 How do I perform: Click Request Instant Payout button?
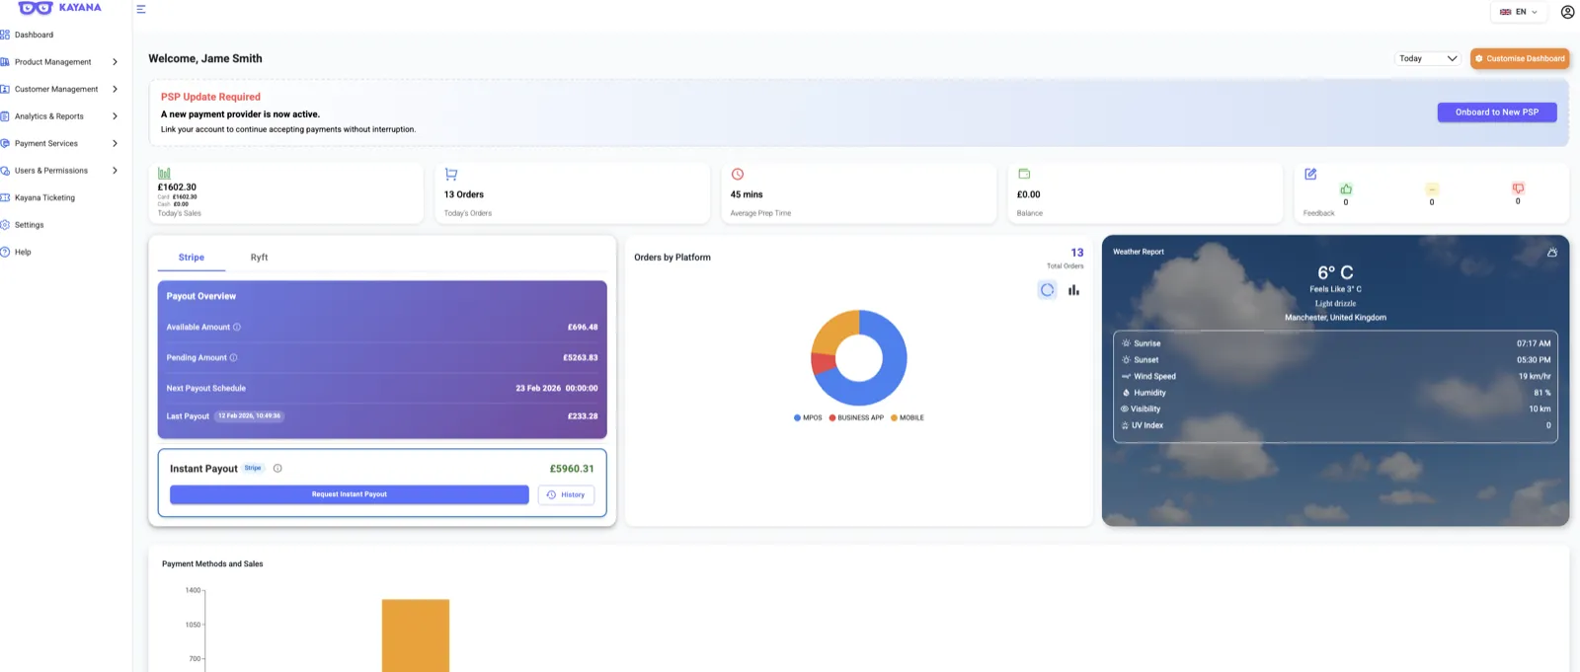click(350, 494)
